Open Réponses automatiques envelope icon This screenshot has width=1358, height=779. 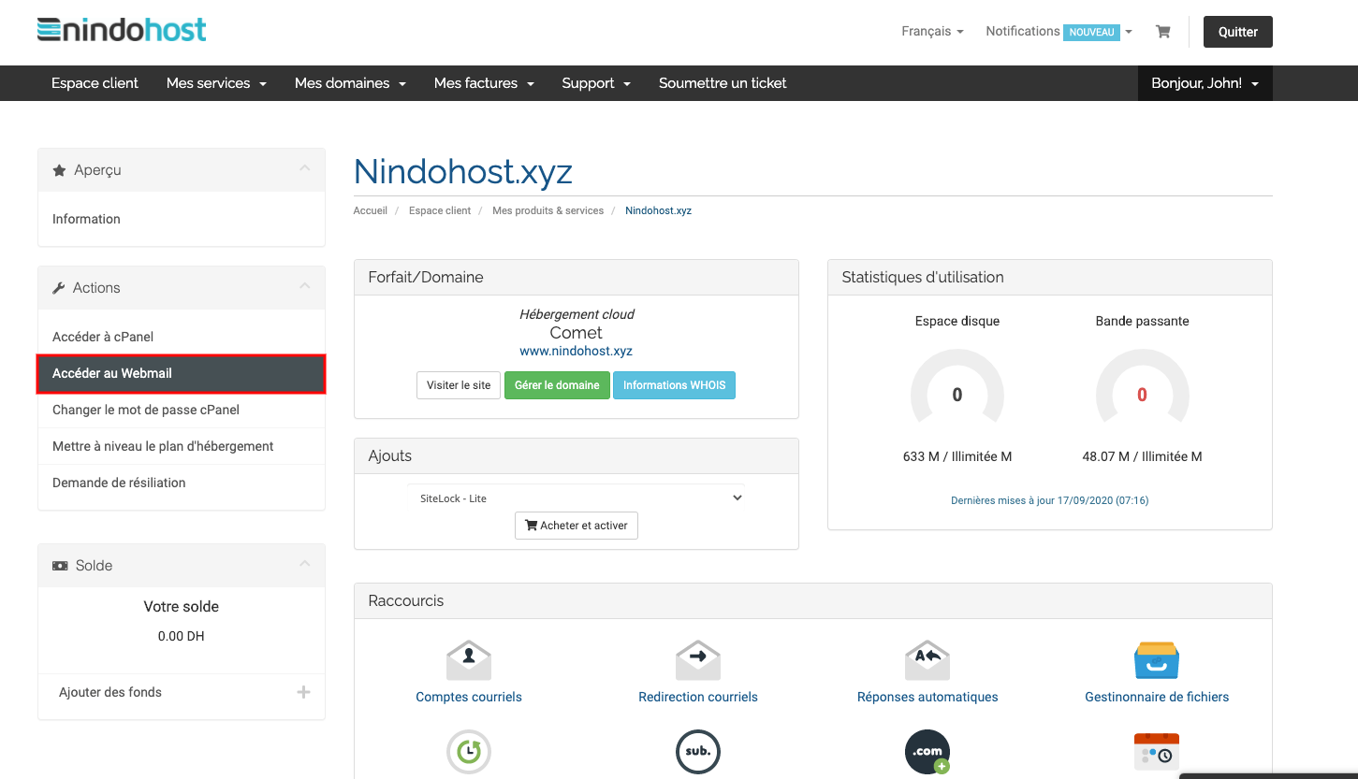click(927, 660)
